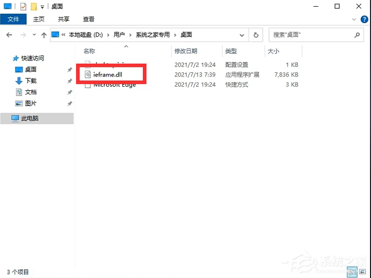Go back with the back arrow
The image size is (371, 278).
point(9,35)
